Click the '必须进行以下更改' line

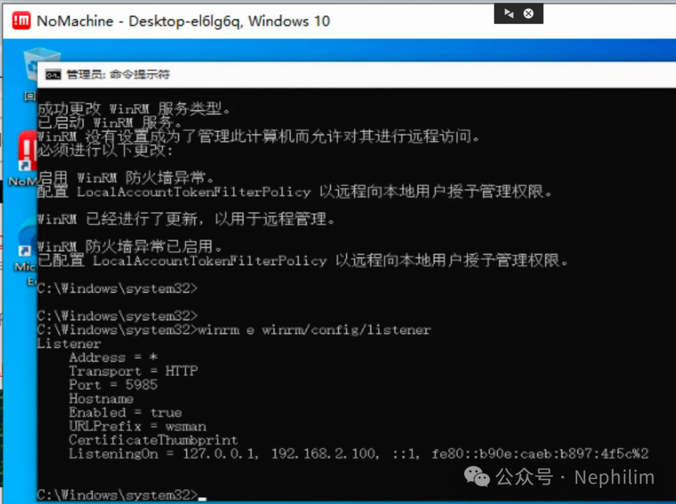[105, 150]
